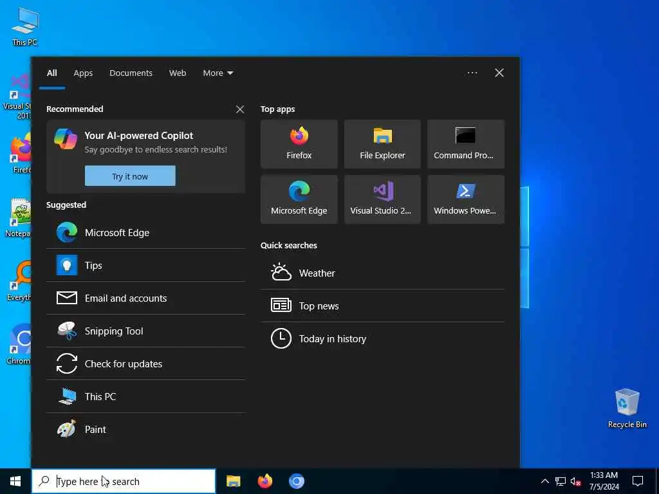Open Recycle Bin desktop icon

627,408
